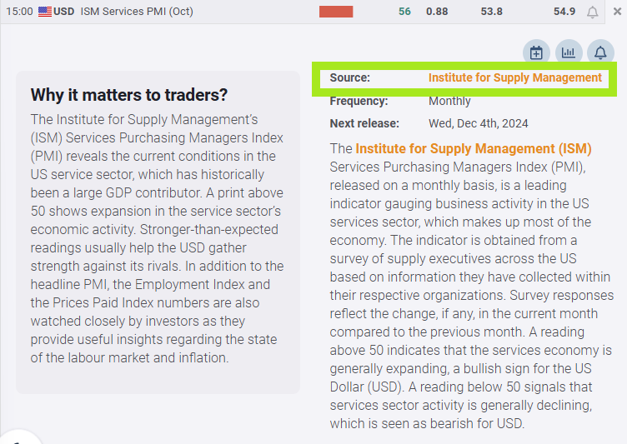Click the round notification bell button
Viewport: 627px width, 444px height.
(600, 52)
